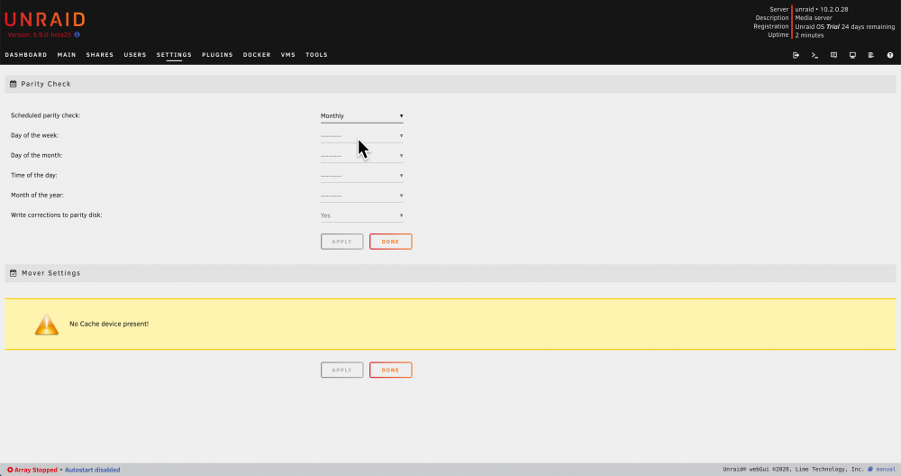The image size is (901, 476).
Task: Select the Settings tab
Action: (174, 55)
